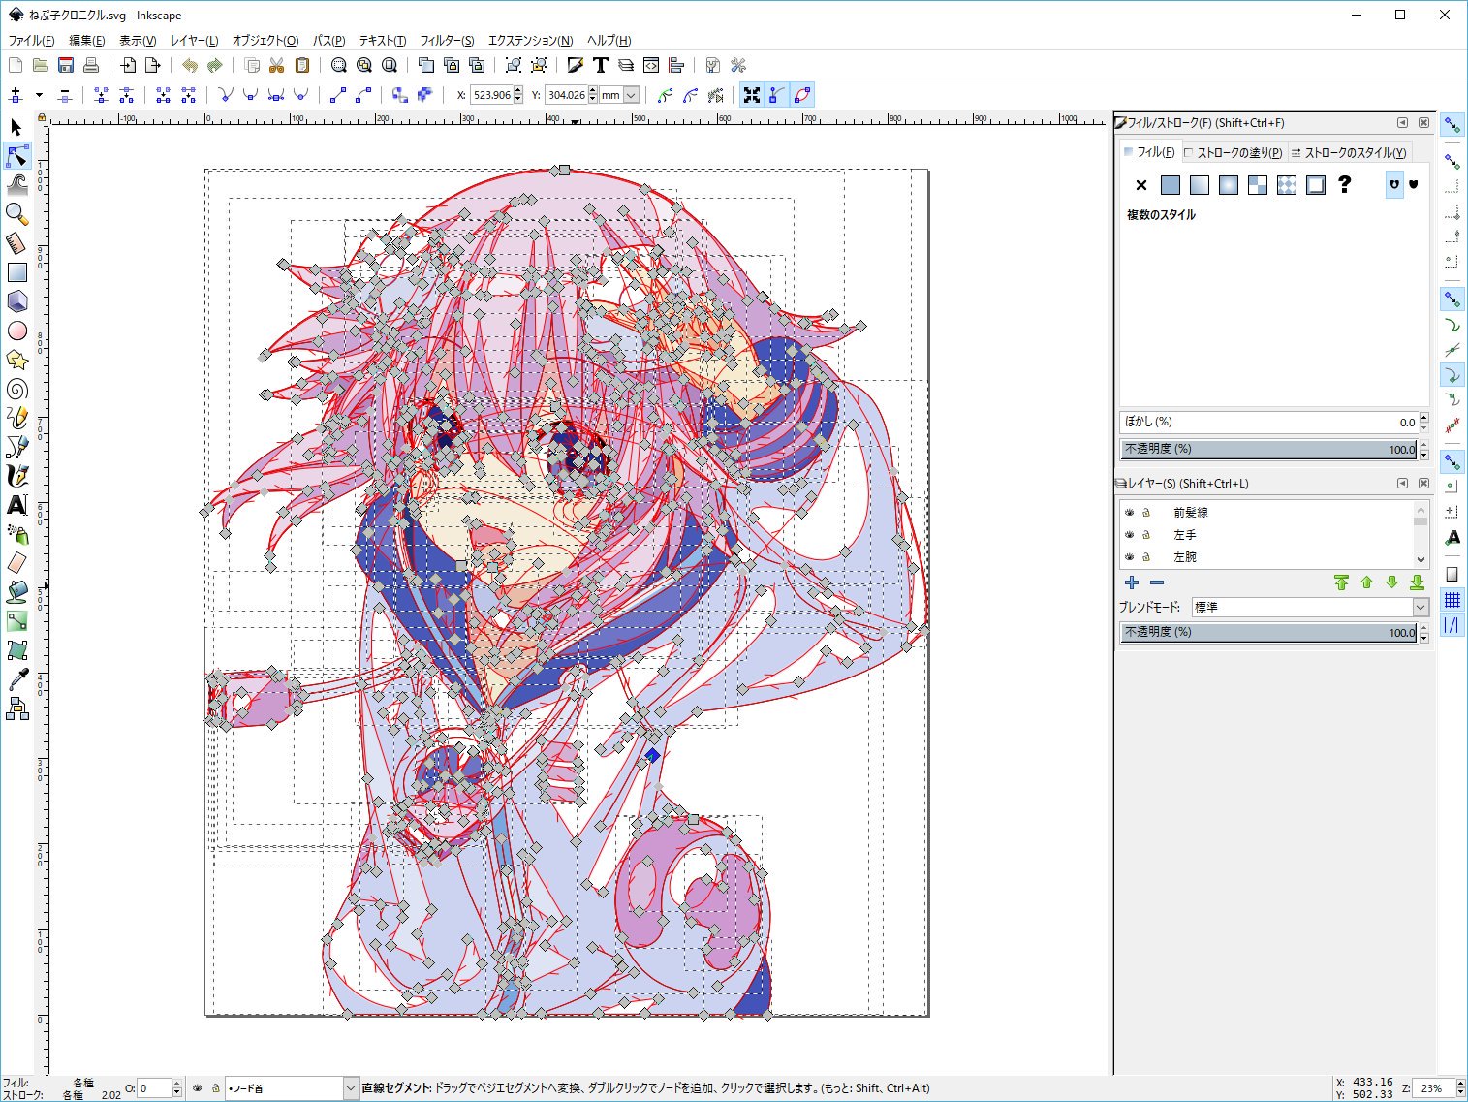Screen dimensions: 1468x1102
Task: Toggle lock on 左腕 layer
Action: click(x=1146, y=557)
